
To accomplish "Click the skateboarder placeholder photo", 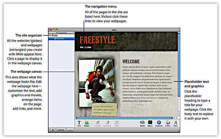I will click(97, 83).
